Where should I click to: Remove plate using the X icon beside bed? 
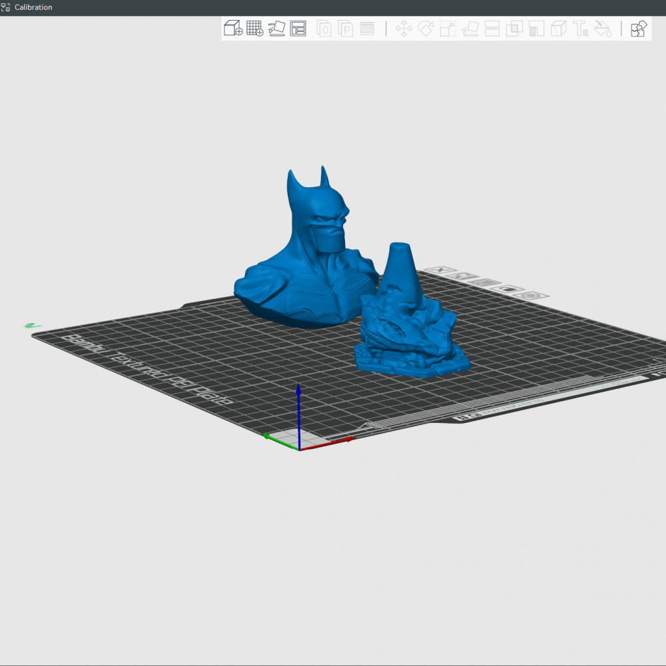coord(440,270)
